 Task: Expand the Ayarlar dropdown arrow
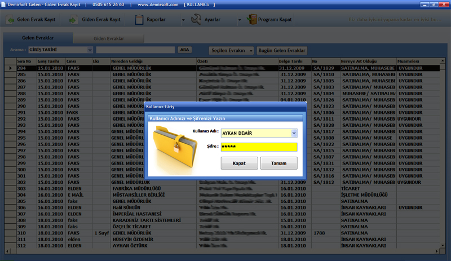click(x=240, y=20)
